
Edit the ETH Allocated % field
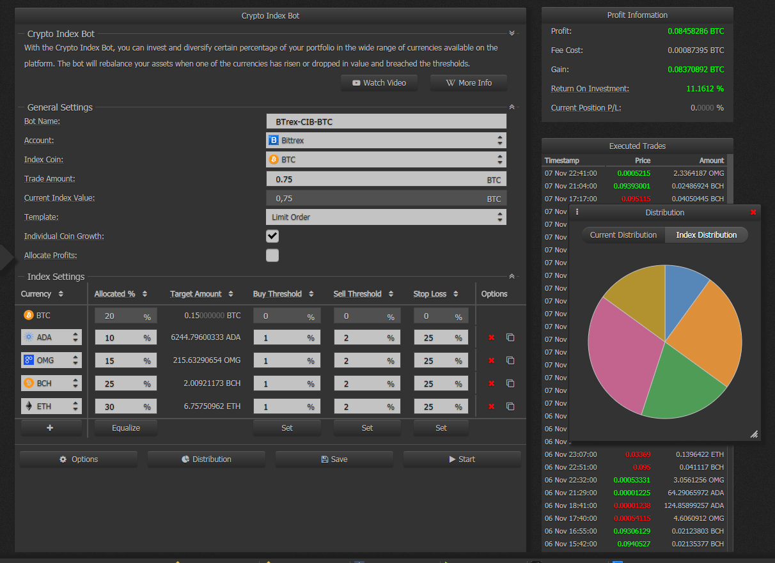125,407
